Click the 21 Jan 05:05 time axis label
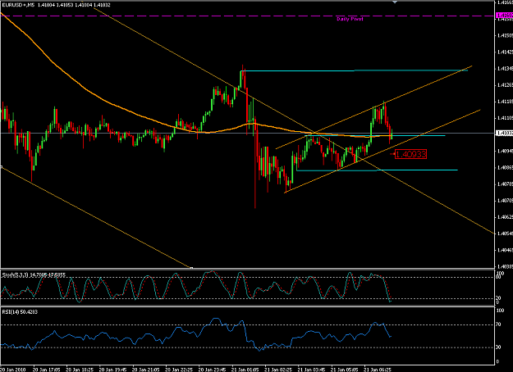The width and height of the screenshot is (513, 372). (x=344, y=370)
